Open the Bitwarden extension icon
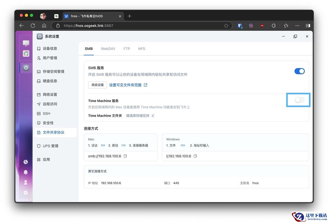328x222 pixels. (240, 26)
